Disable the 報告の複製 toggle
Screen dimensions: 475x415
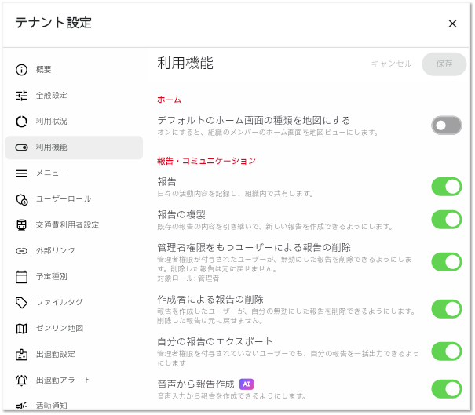447,220
